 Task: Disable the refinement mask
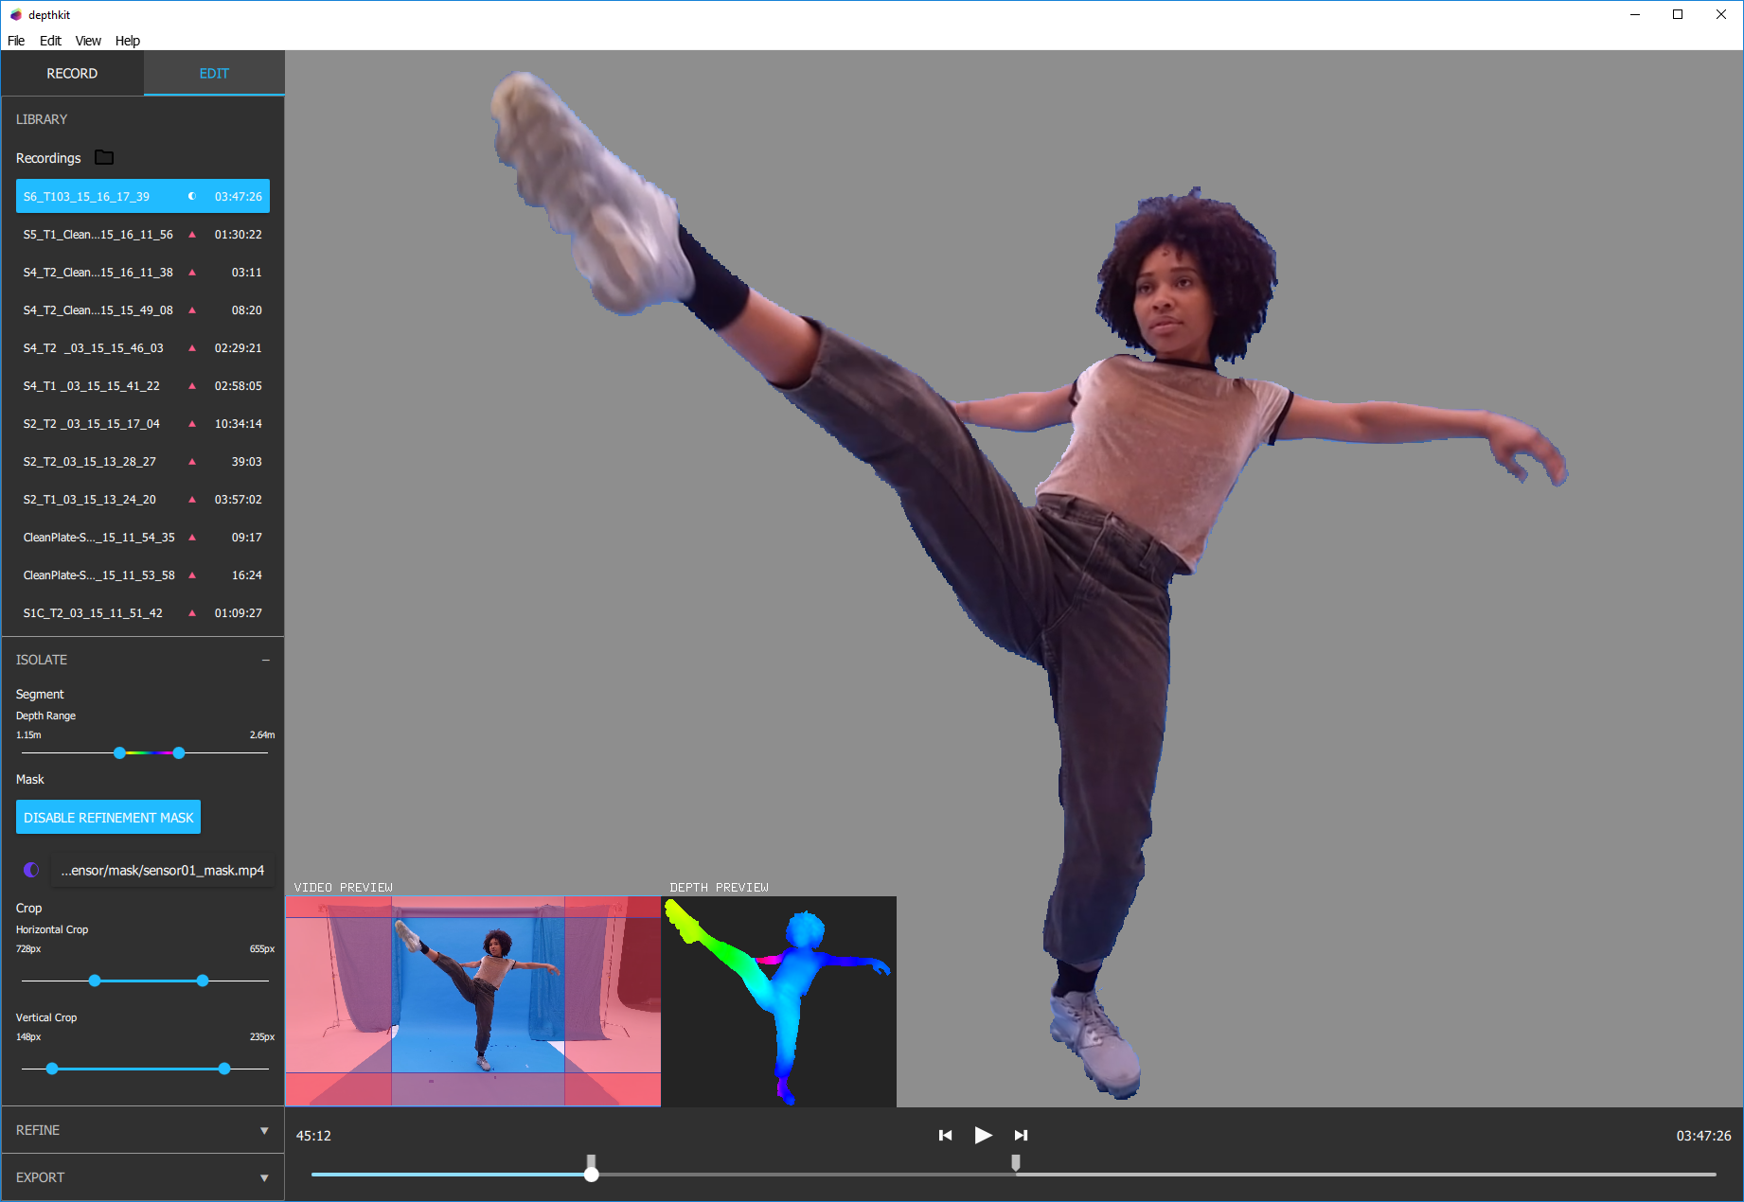point(108,818)
